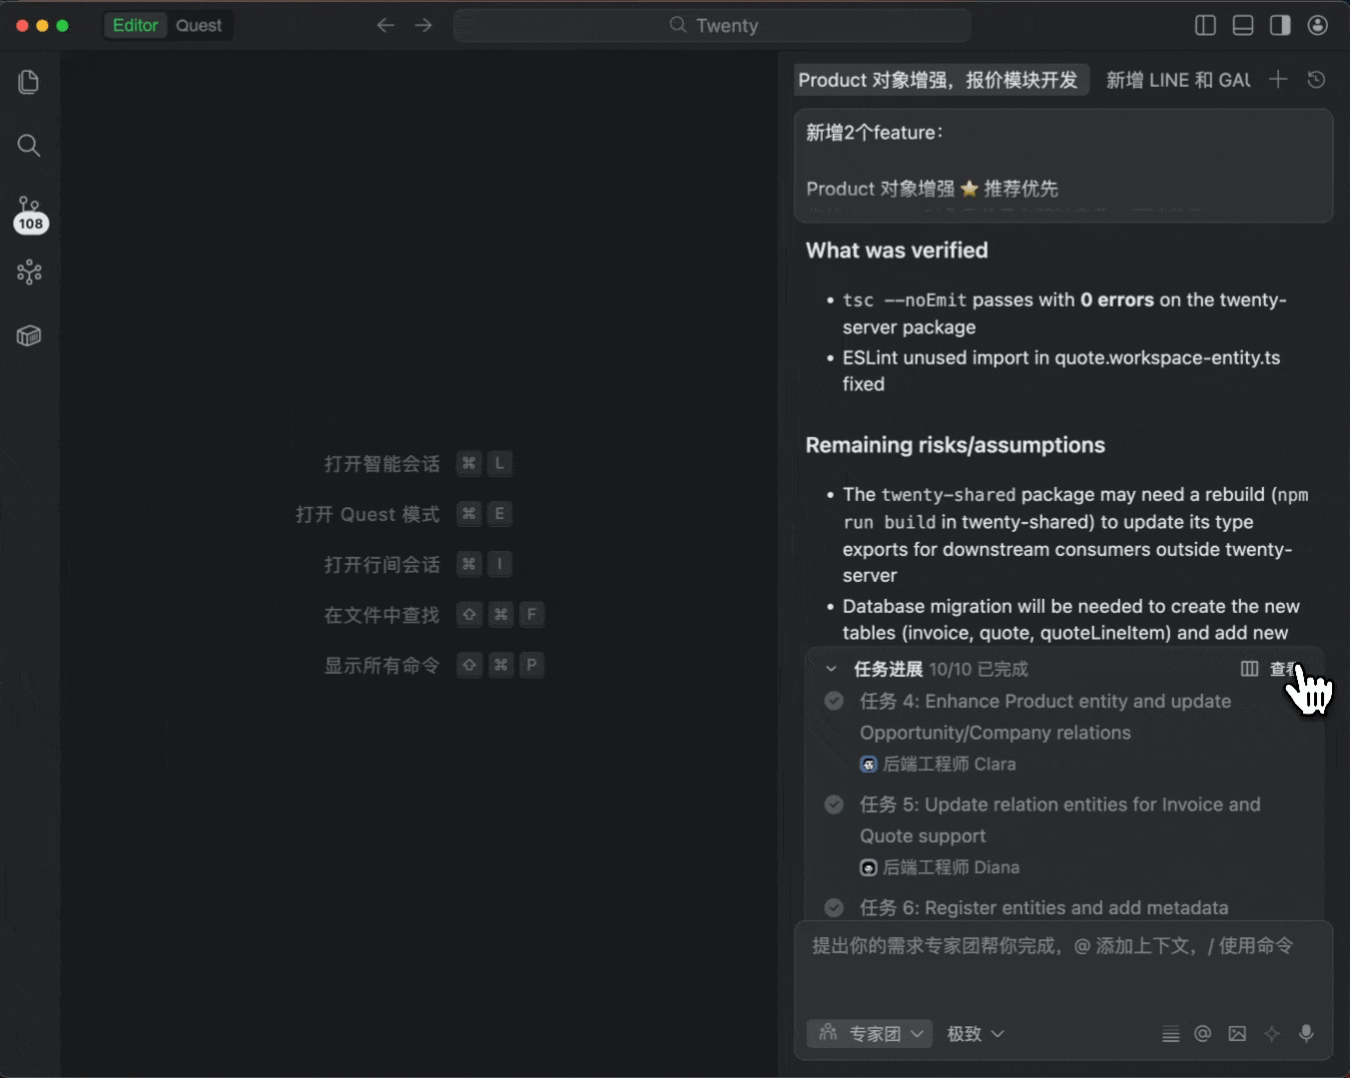
Task: Click the 10/10 已完成 progress text
Action: point(979,669)
